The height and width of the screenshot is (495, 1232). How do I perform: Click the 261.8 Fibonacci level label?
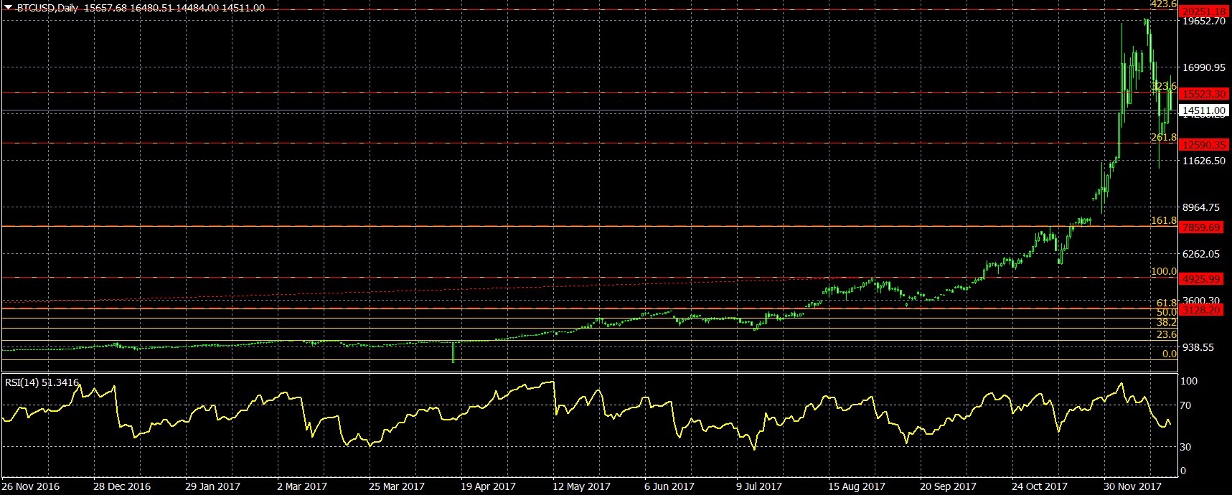pos(1163,137)
